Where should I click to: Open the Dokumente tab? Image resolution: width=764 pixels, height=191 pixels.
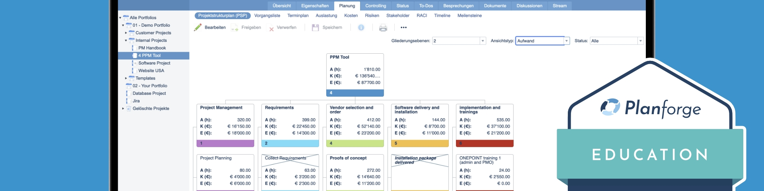[495, 6]
